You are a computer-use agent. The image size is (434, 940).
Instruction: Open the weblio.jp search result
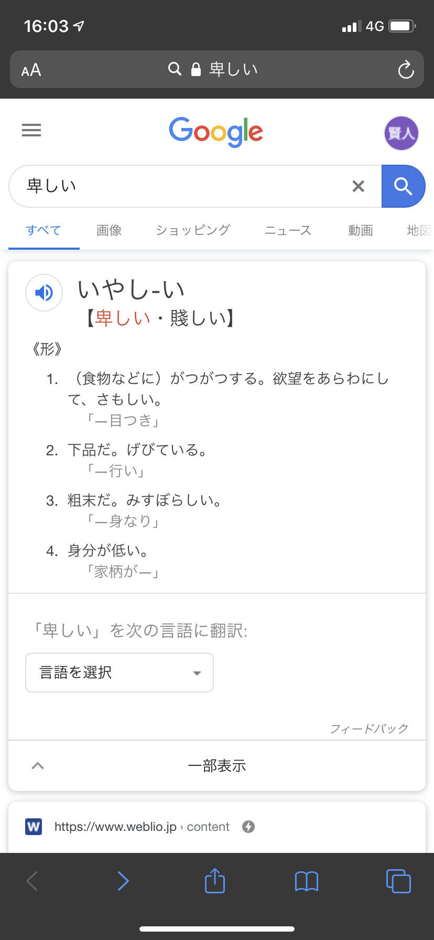pos(142,827)
